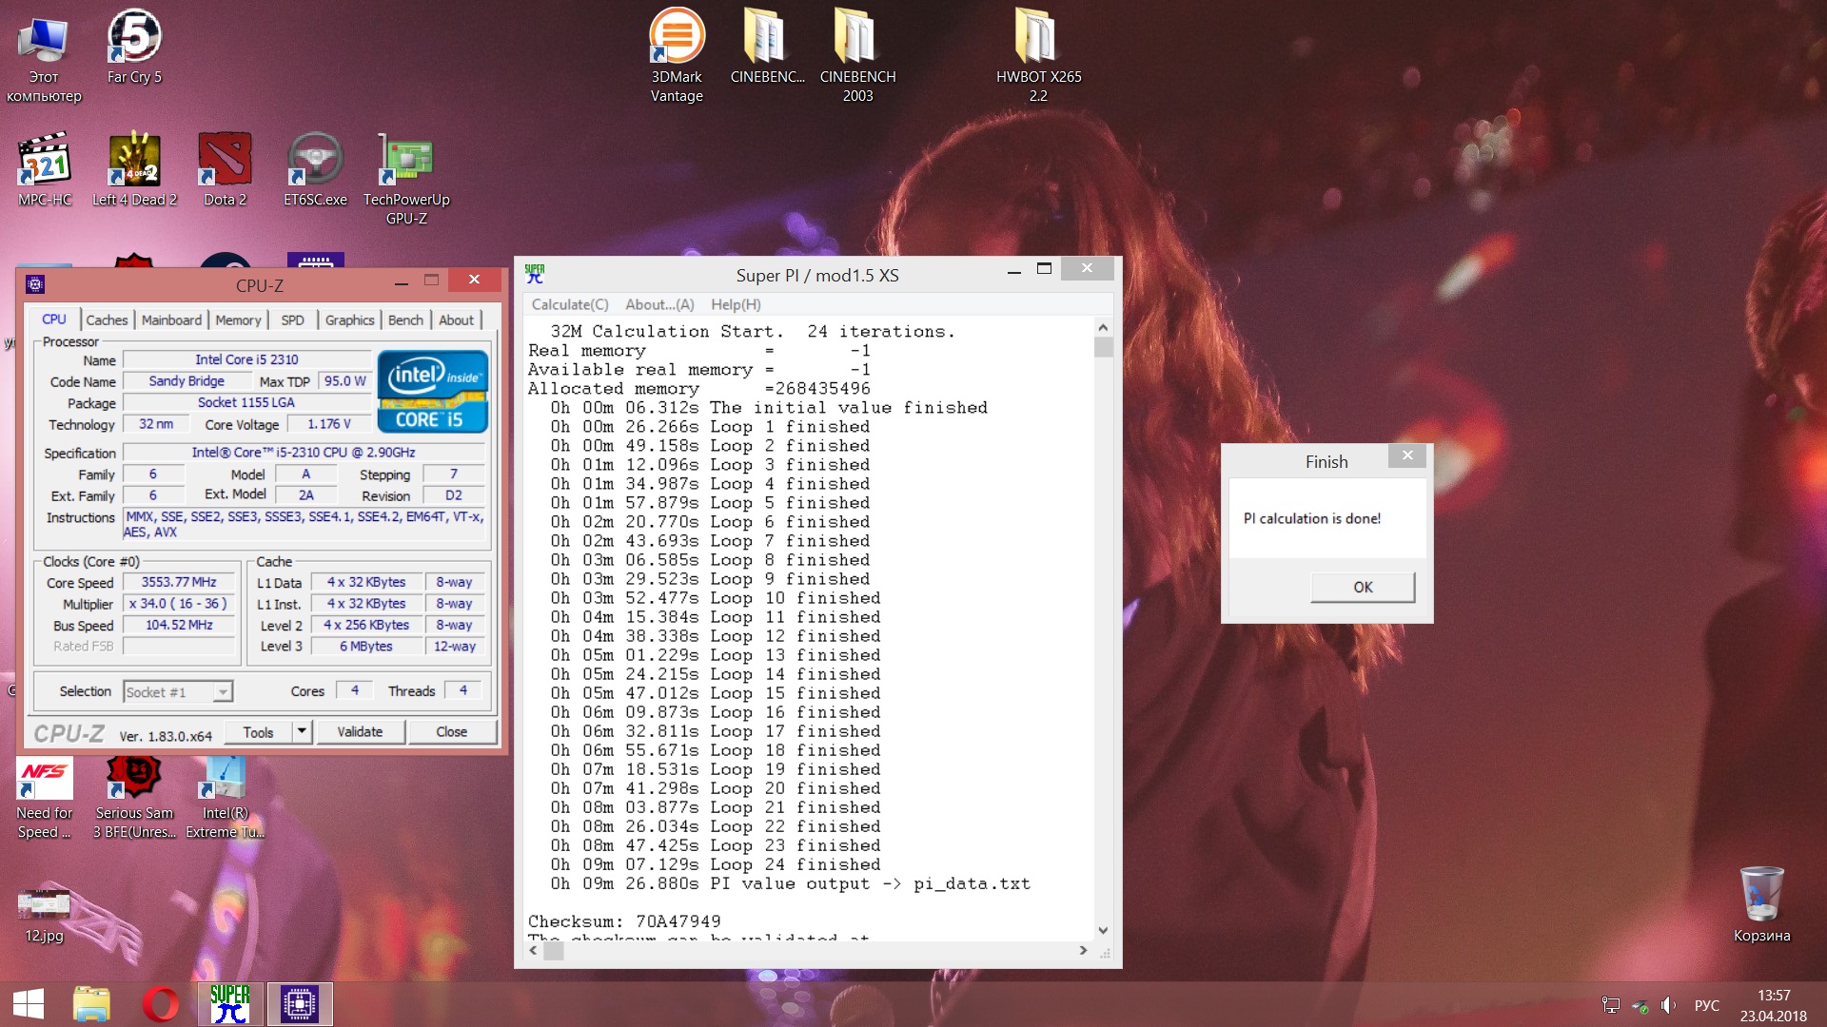Screen dimensions: 1827x1027
Task: Open the ET6SC.exe steering wheel icon
Action: point(315,169)
